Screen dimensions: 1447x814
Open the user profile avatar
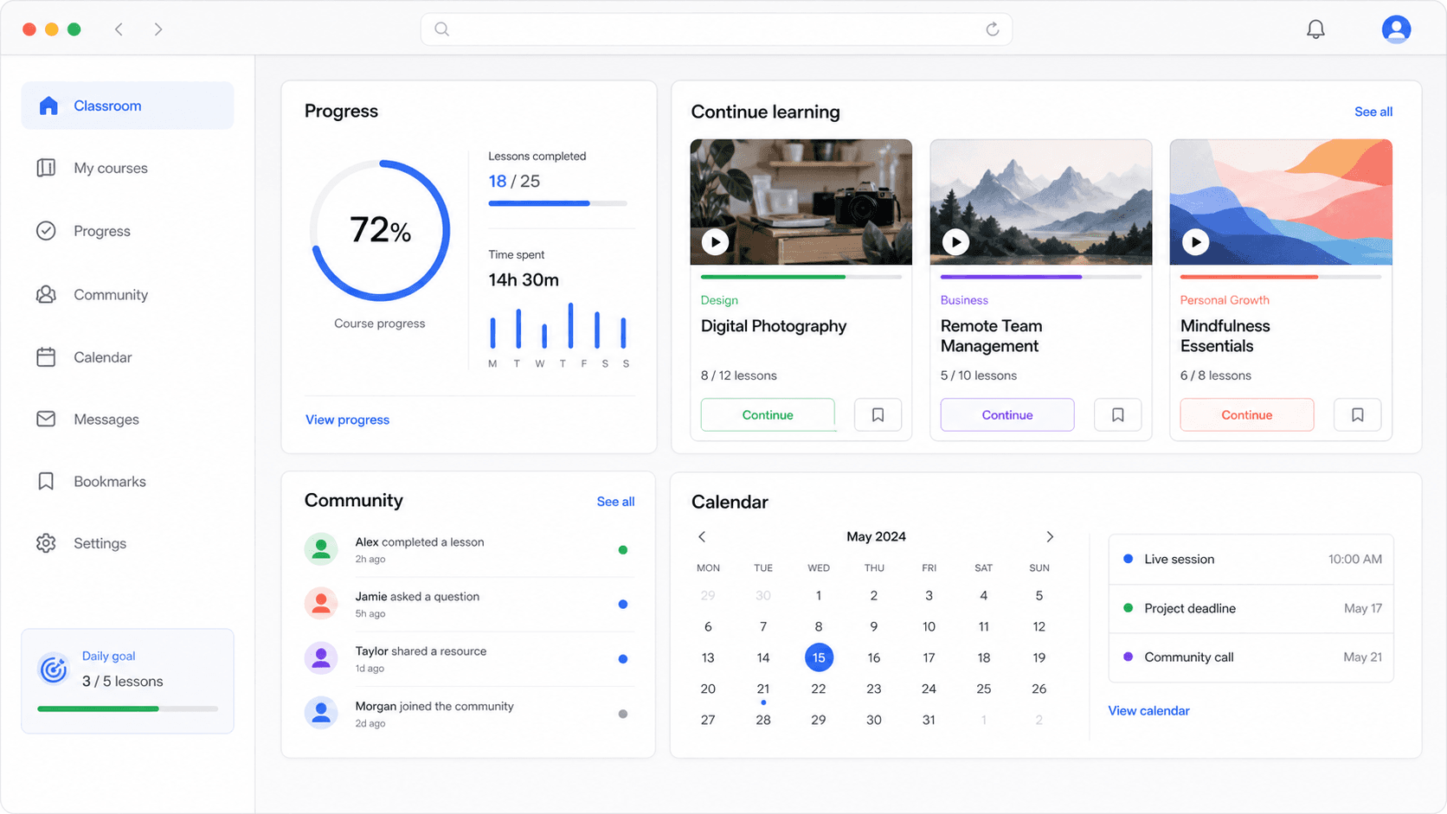coord(1396,29)
